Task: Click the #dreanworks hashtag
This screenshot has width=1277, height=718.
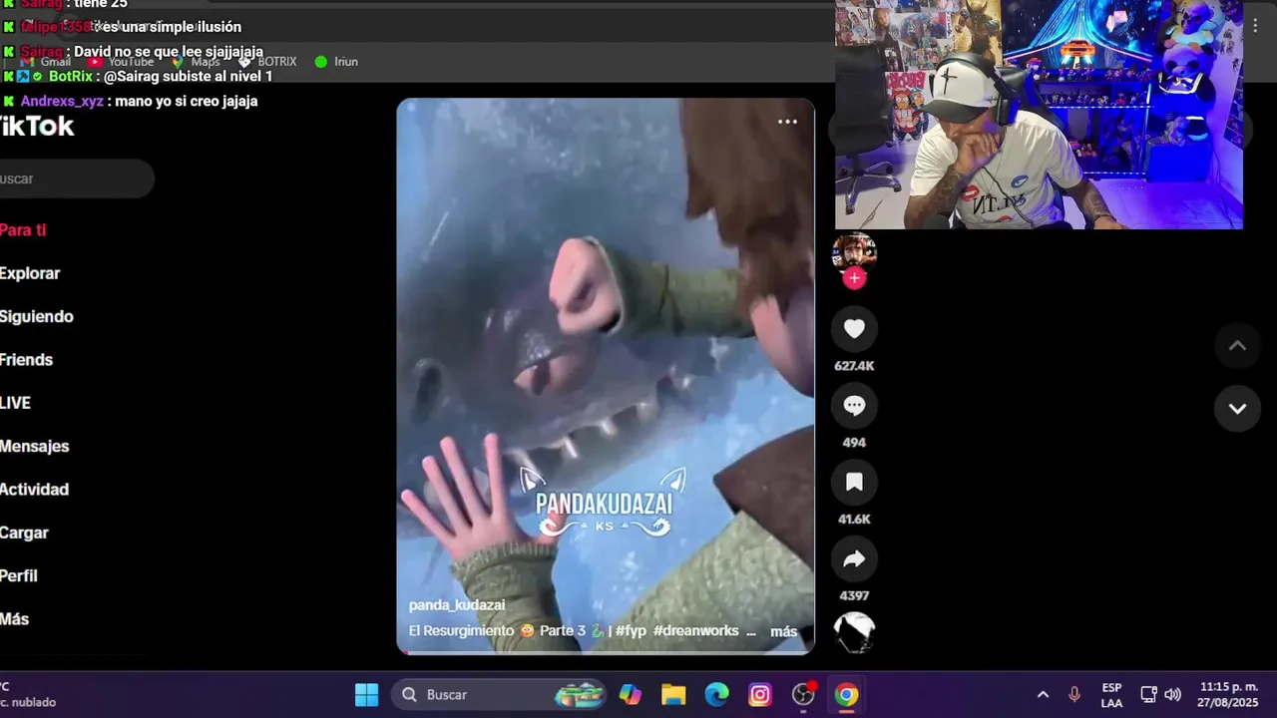Action: click(x=696, y=631)
